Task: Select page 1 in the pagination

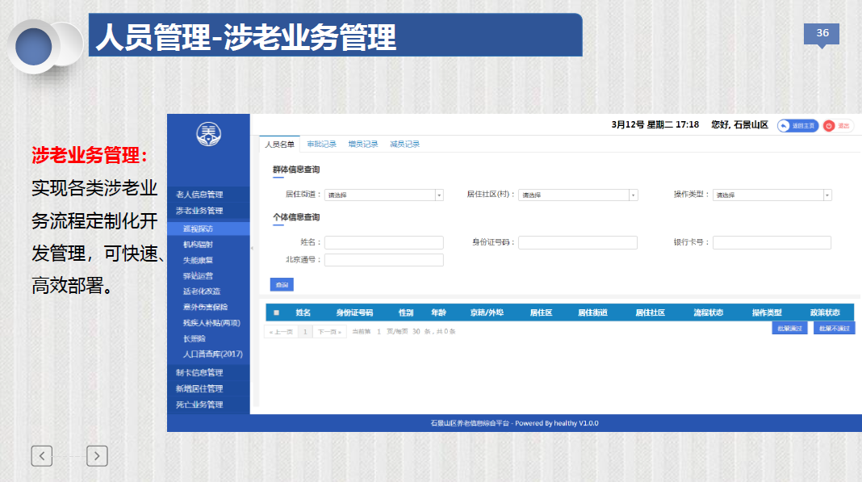Action: [305, 332]
